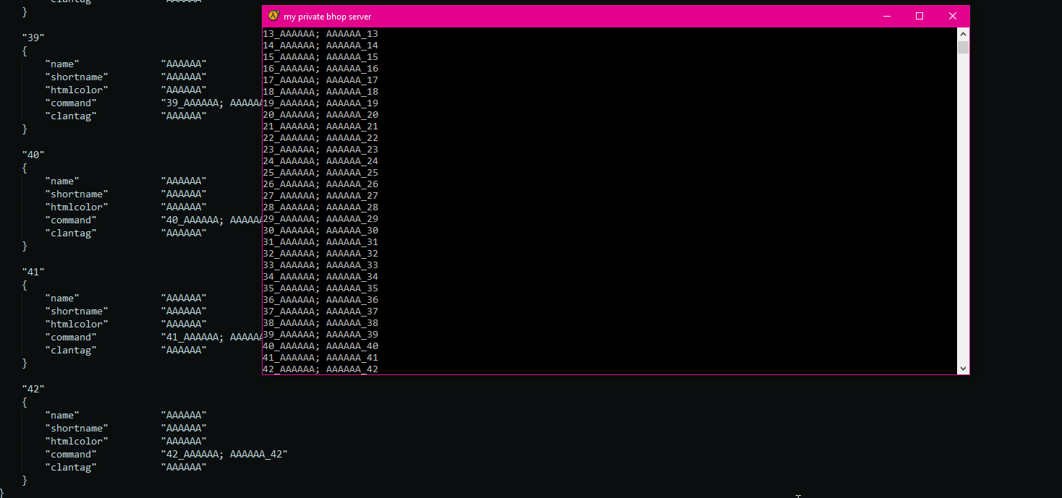The image size is (1062, 498).
Task: Click the scrollbar down arrow in the console
Action: click(x=963, y=368)
